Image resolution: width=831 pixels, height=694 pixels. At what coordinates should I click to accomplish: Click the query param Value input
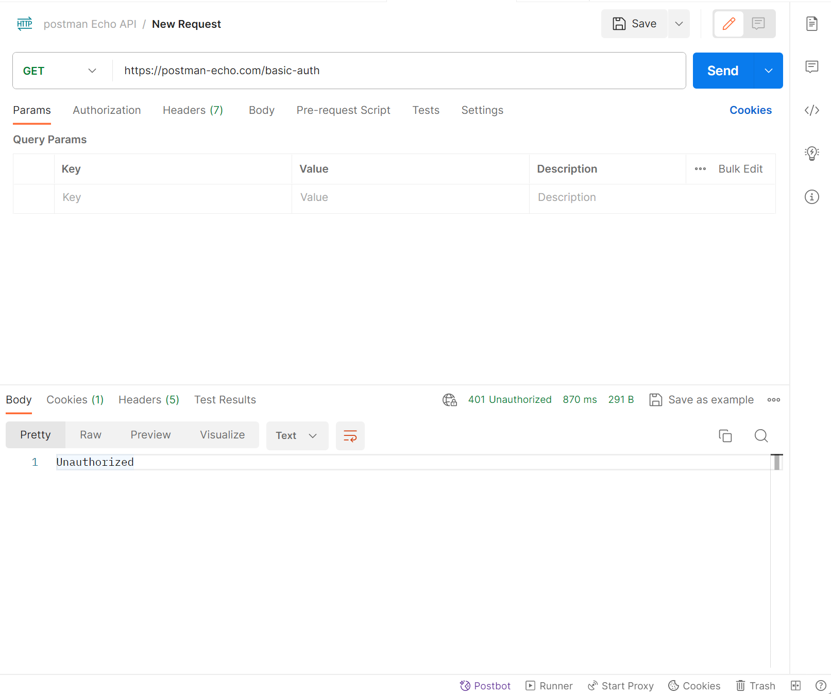[411, 198]
